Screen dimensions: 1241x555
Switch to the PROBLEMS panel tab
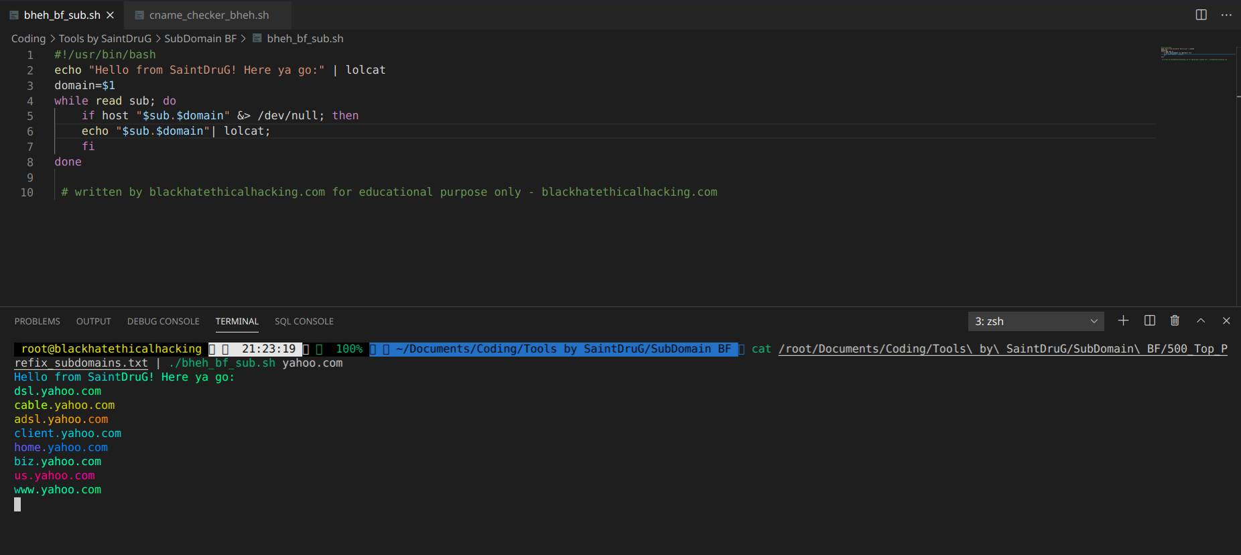[x=38, y=321]
